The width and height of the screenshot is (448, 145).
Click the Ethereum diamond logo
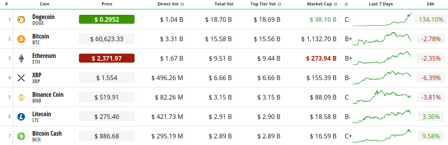[21, 58]
